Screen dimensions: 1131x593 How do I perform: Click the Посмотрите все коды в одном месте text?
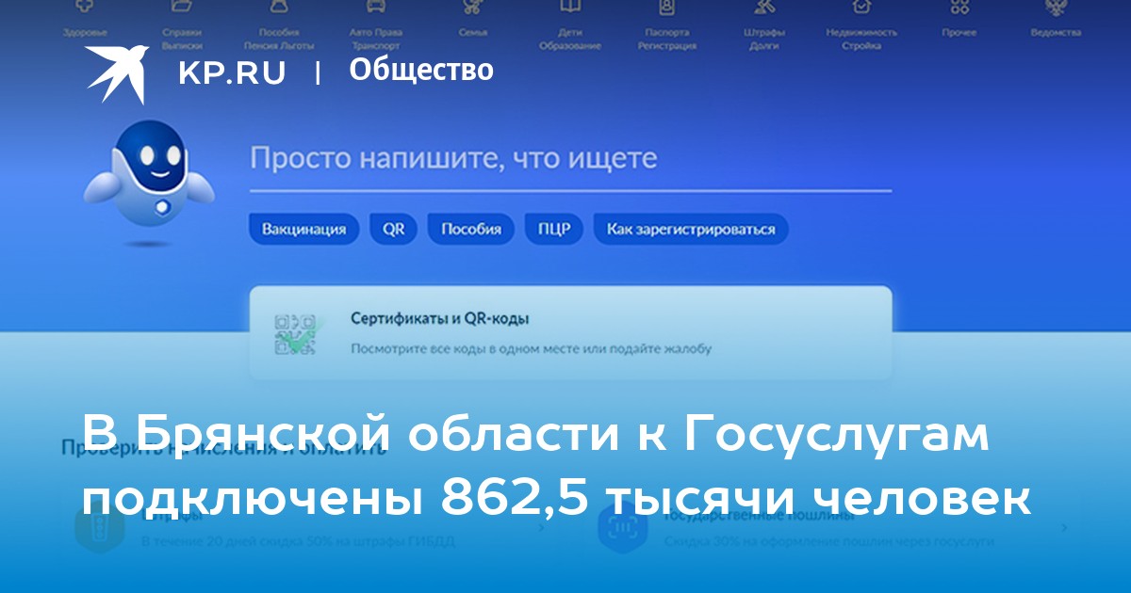click(x=531, y=348)
